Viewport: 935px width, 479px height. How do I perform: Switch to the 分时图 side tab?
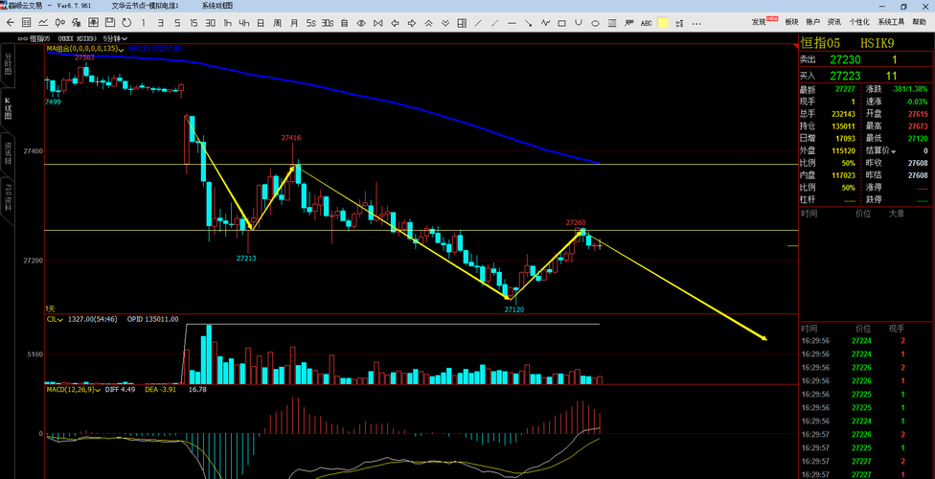[x=8, y=64]
